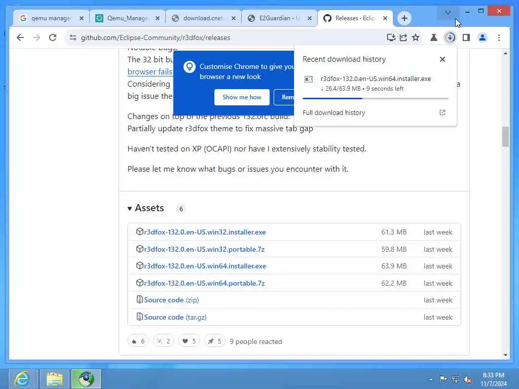This screenshot has width=519, height=389.
Task: Open the tab search chevron
Action: click(448, 13)
